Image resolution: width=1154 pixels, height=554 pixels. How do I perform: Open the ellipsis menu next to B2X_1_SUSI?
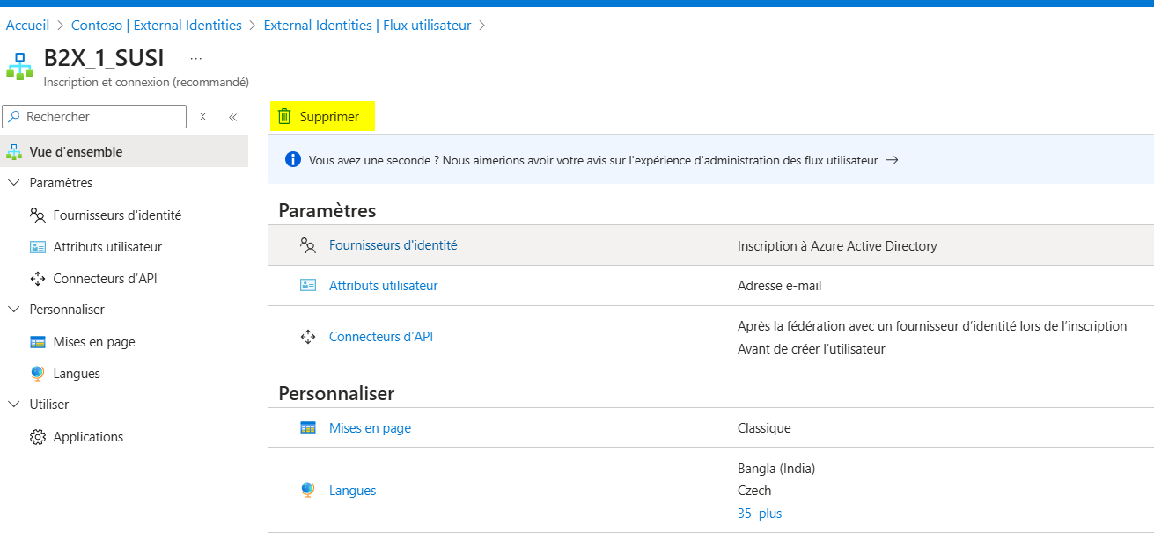196,59
